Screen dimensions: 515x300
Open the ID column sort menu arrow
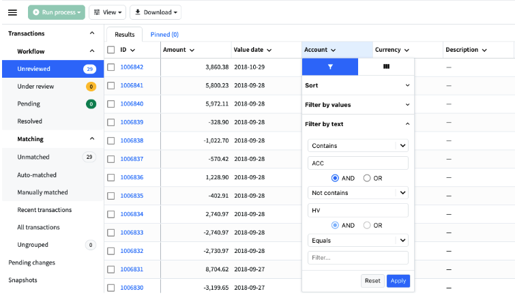[x=133, y=50]
